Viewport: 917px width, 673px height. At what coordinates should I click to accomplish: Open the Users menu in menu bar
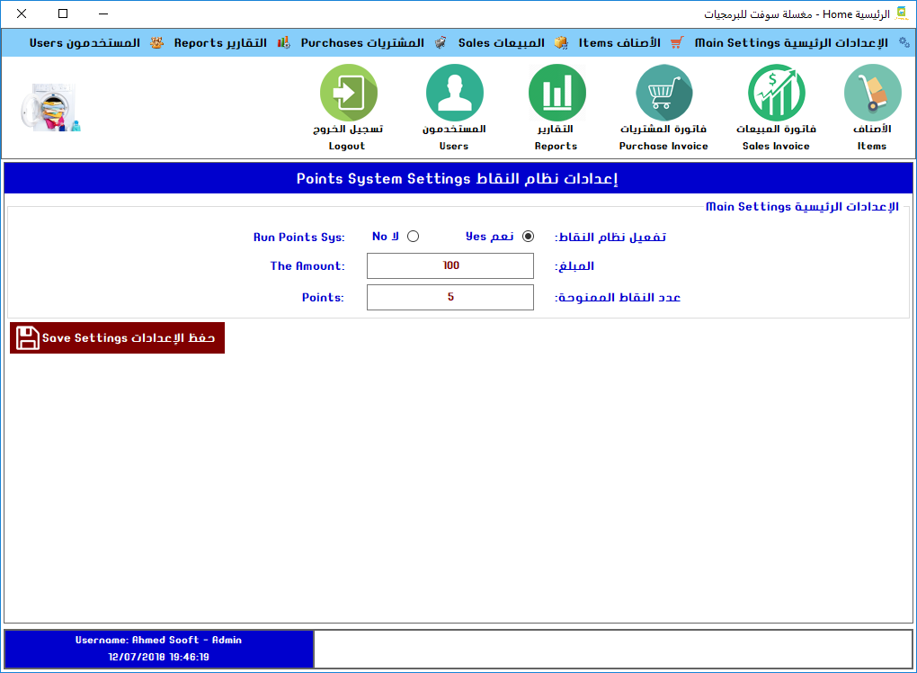click(x=85, y=42)
